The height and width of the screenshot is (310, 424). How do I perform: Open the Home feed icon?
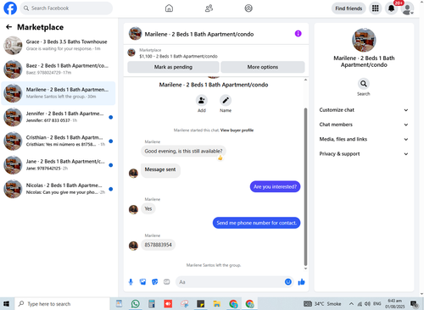(169, 8)
